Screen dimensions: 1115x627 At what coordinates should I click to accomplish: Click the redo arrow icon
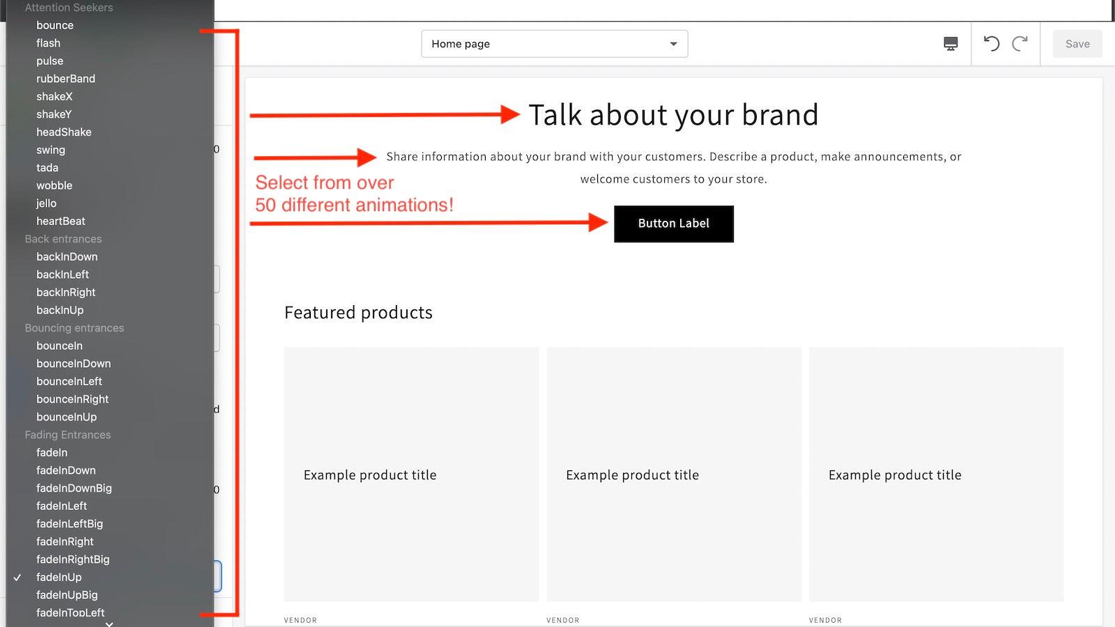(1020, 44)
